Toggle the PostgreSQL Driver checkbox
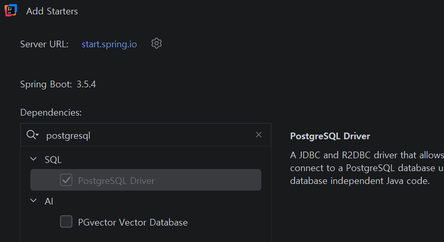Screen dimensions: 444x242 [66, 180]
